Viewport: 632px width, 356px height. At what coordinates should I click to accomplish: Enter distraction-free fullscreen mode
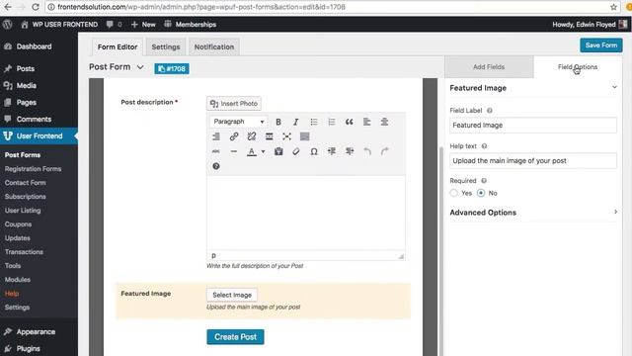click(287, 136)
